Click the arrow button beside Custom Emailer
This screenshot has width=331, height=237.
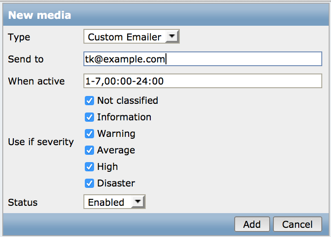coord(172,37)
